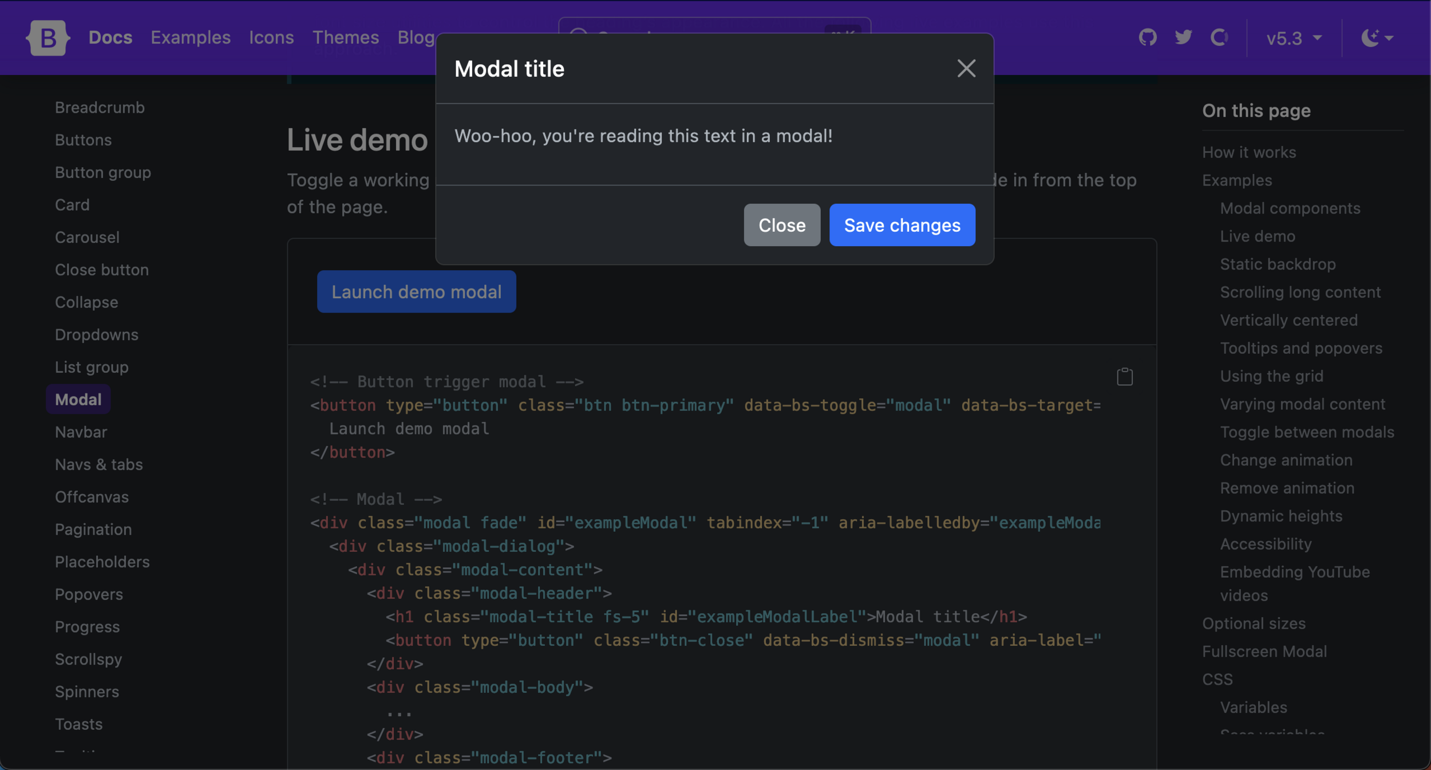Click the Bootstrap logo icon
The width and height of the screenshot is (1431, 770).
pos(48,38)
